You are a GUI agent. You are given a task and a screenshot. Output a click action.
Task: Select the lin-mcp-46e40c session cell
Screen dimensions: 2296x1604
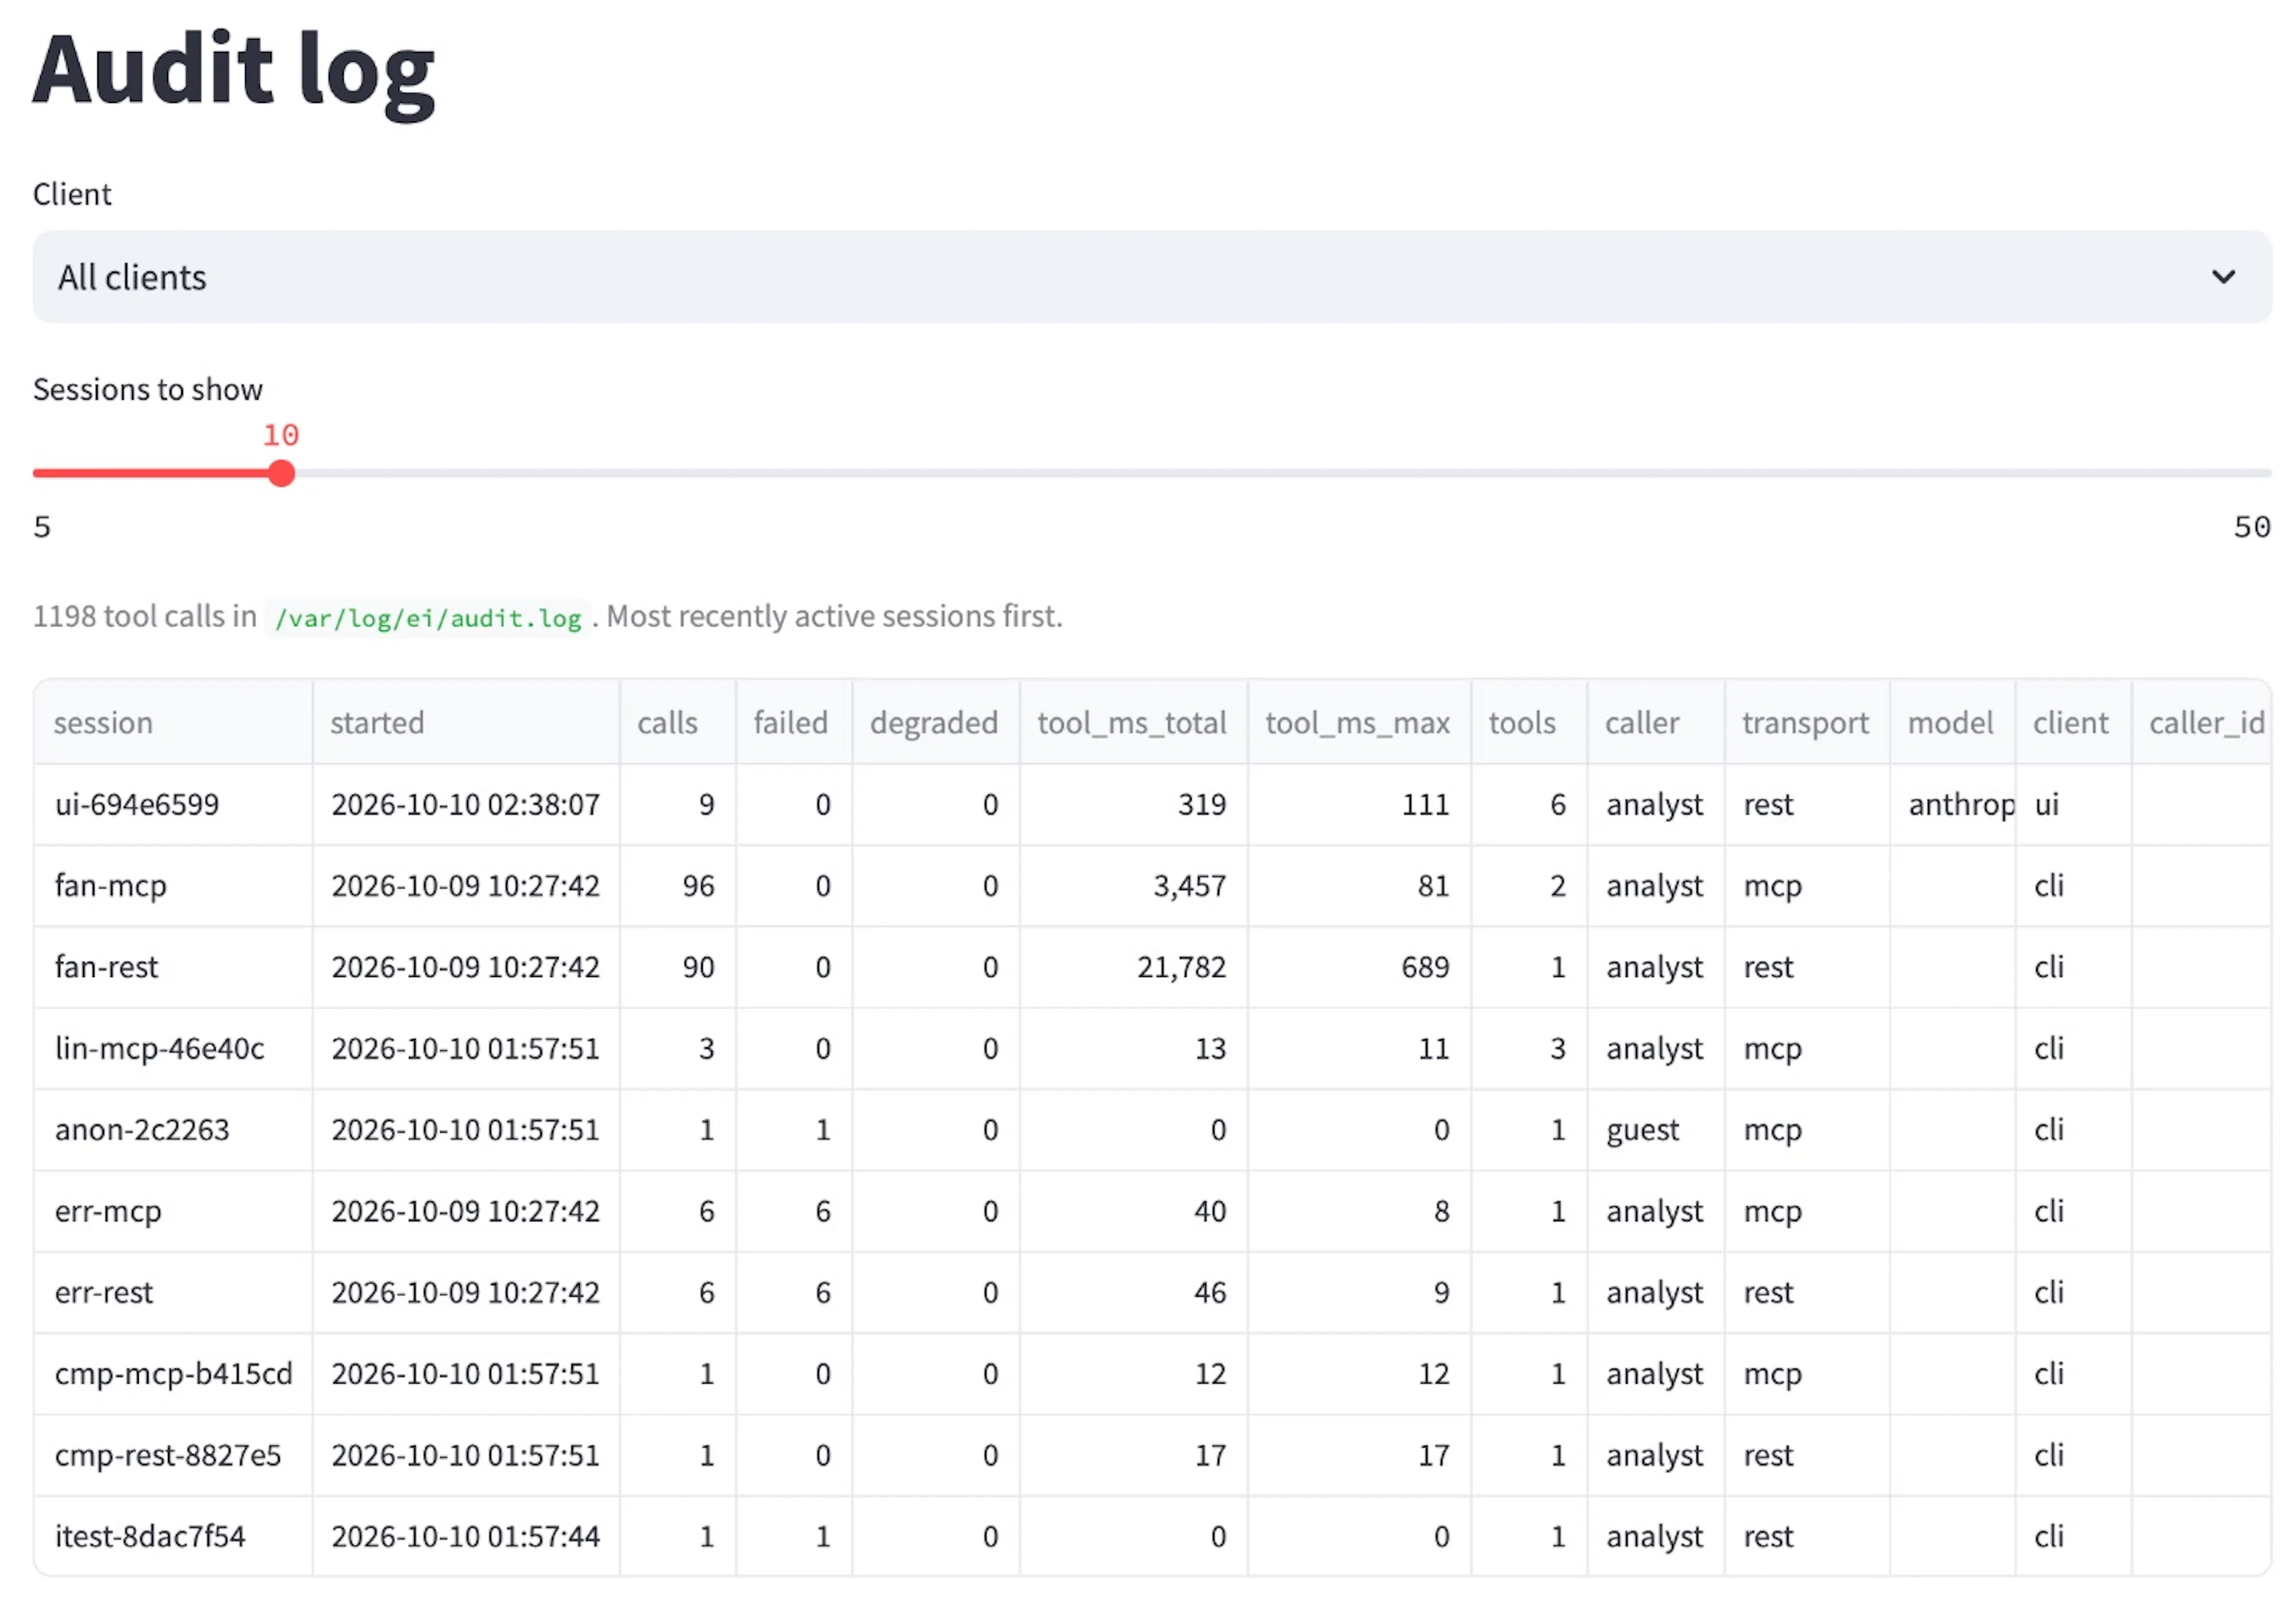click(x=173, y=1048)
